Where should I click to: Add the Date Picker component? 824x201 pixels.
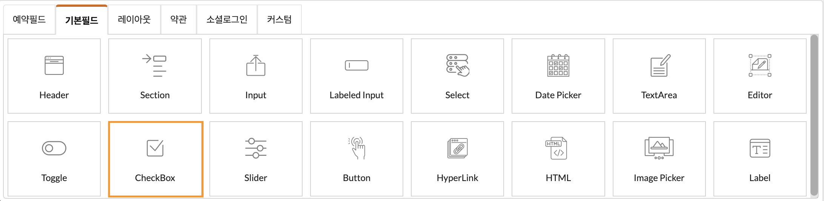tap(558, 76)
